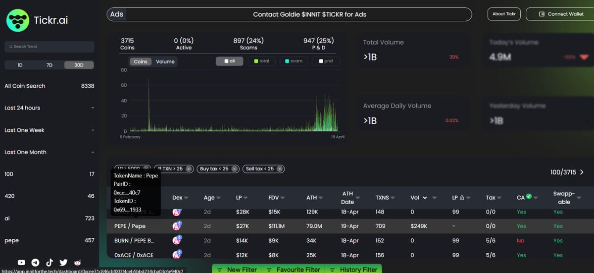The width and height of the screenshot is (594, 273).
Task: Switch the trend range to 7D
Action: 49,65
